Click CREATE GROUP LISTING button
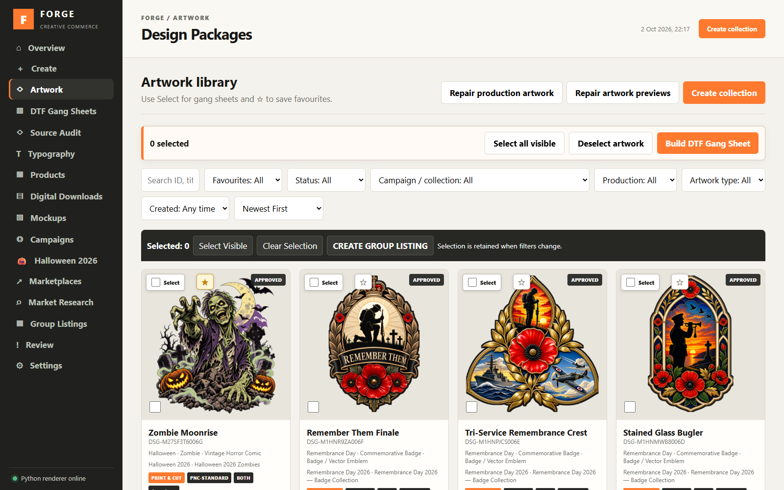Screen dimensions: 784x490 380,246
